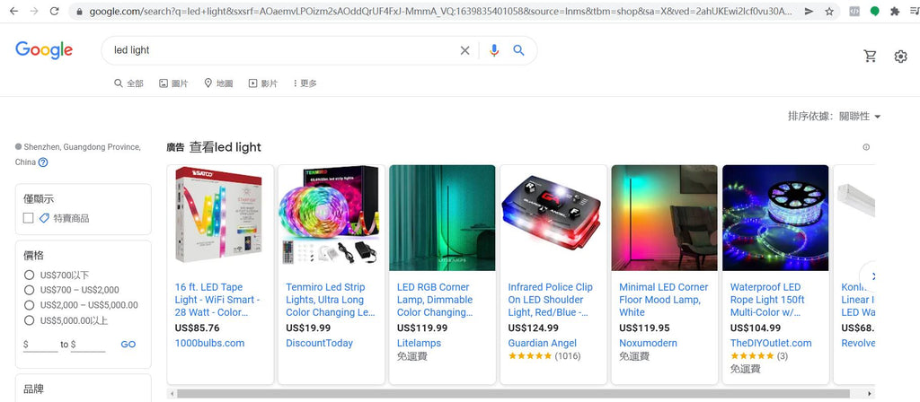Screen dimensions: 920x402
Task: Switch to the 影片 videos tab
Action: pyautogui.click(x=263, y=83)
